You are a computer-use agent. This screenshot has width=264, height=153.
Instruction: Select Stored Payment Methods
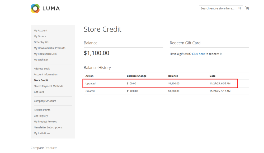click(x=48, y=86)
